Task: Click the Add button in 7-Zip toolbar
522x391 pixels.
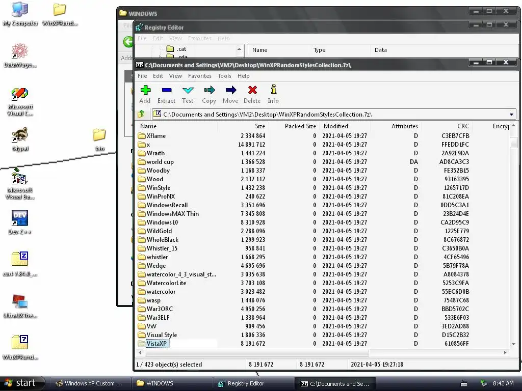Action: [145, 94]
